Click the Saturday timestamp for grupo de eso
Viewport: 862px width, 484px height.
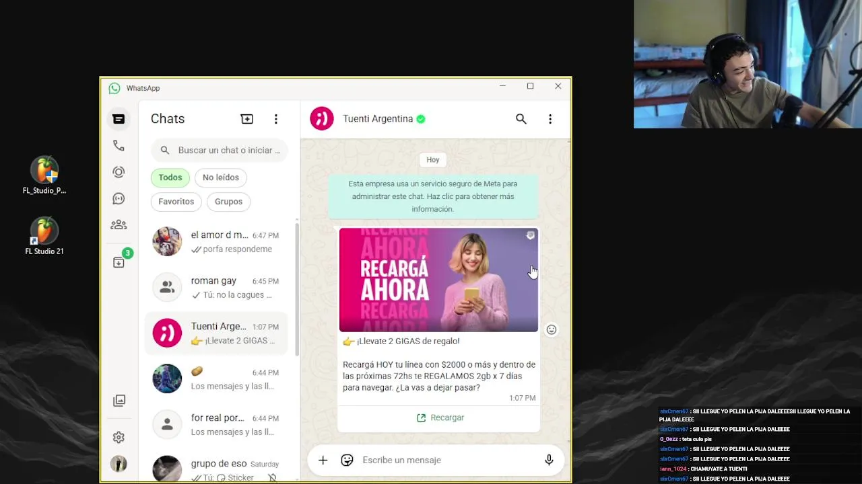[265, 464]
